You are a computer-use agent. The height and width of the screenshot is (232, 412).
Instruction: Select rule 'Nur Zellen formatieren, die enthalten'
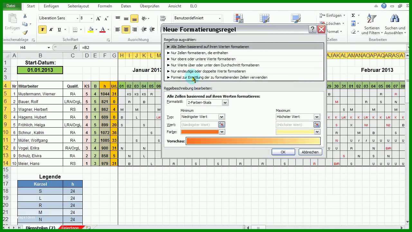pyautogui.click(x=244, y=53)
